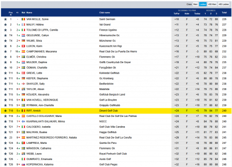
Task: Open player MARTINEZ-REBOREDO FERREIRO, Natalia
Action: (x=52, y=138)
